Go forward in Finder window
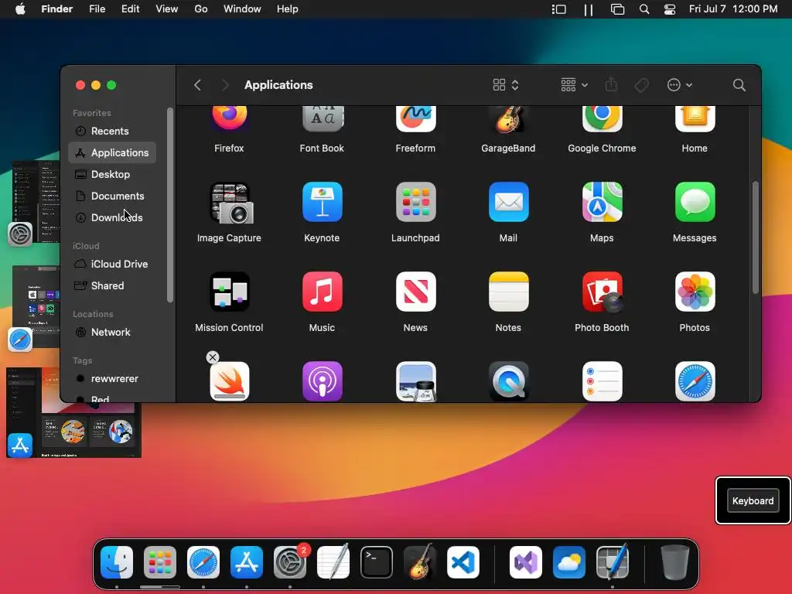 pyautogui.click(x=225, y=85)
